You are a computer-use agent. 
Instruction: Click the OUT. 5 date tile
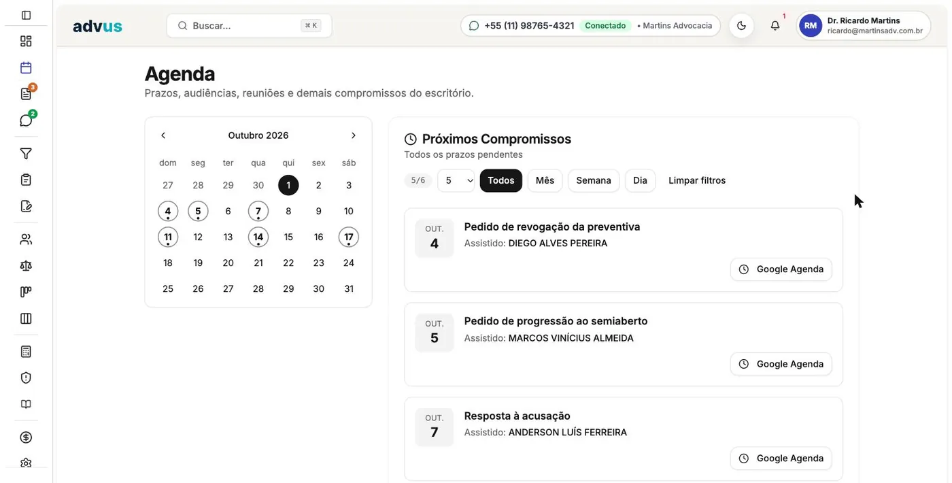pyautogui.click(x=435, y=333)
